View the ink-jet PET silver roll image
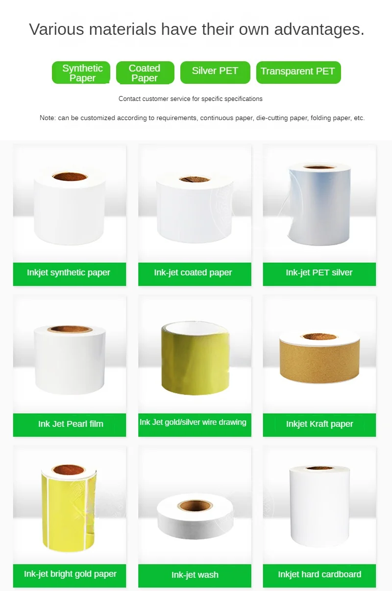Viewport: 392px width, 591px height. click(x=319, y=204)
